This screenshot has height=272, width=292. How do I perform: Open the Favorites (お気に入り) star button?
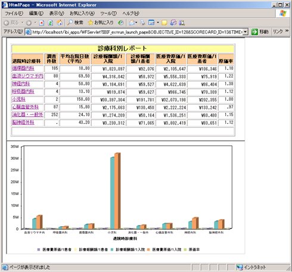coord(101,23)
